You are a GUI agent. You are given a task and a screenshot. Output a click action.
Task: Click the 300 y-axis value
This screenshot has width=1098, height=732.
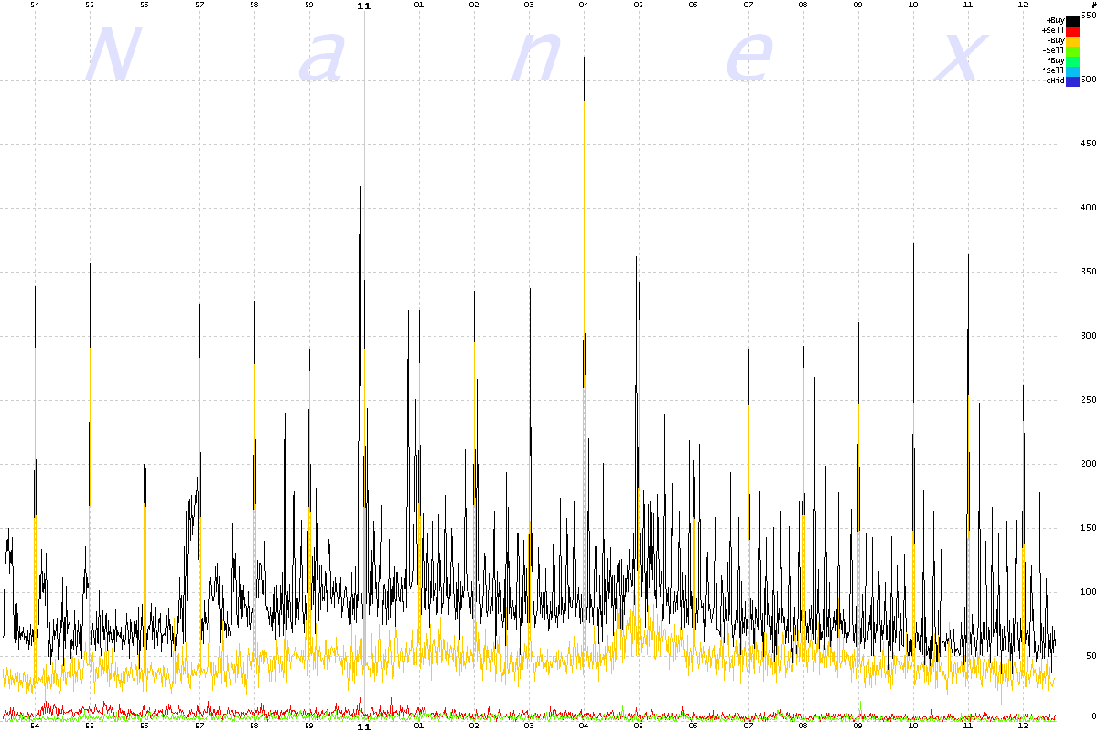point(1088,337)
